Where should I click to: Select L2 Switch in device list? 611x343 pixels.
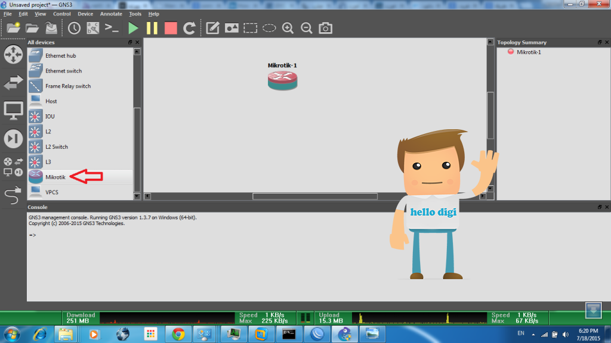click(x=81, y=146)
